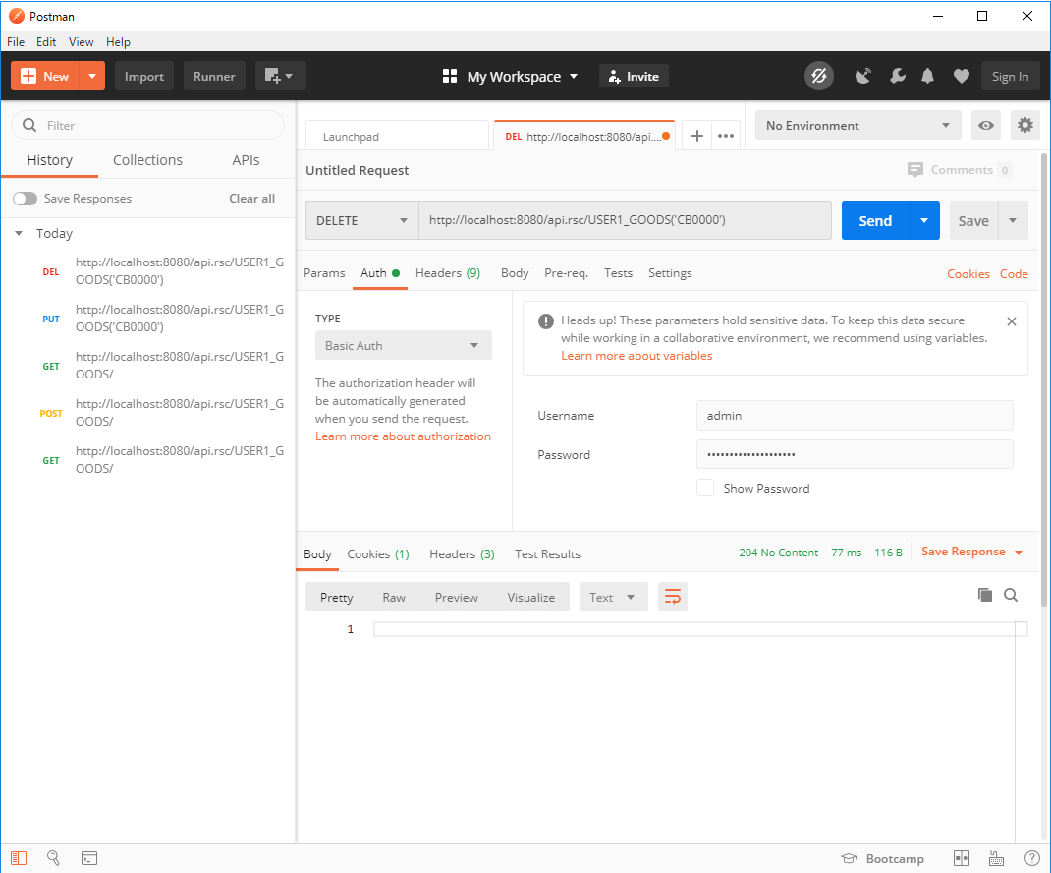Open the No Environment dropdown
The height and width of the screenshot is (873, 1051).
point(857,126)
